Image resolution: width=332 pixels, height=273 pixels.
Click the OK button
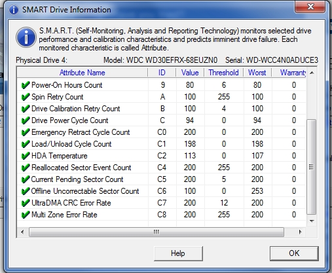click(x=294, y=253)
